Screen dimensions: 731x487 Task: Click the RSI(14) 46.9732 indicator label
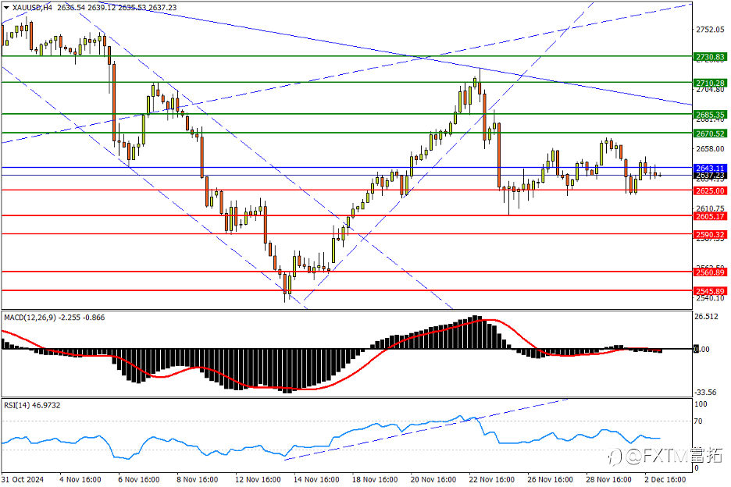[32, 406]
